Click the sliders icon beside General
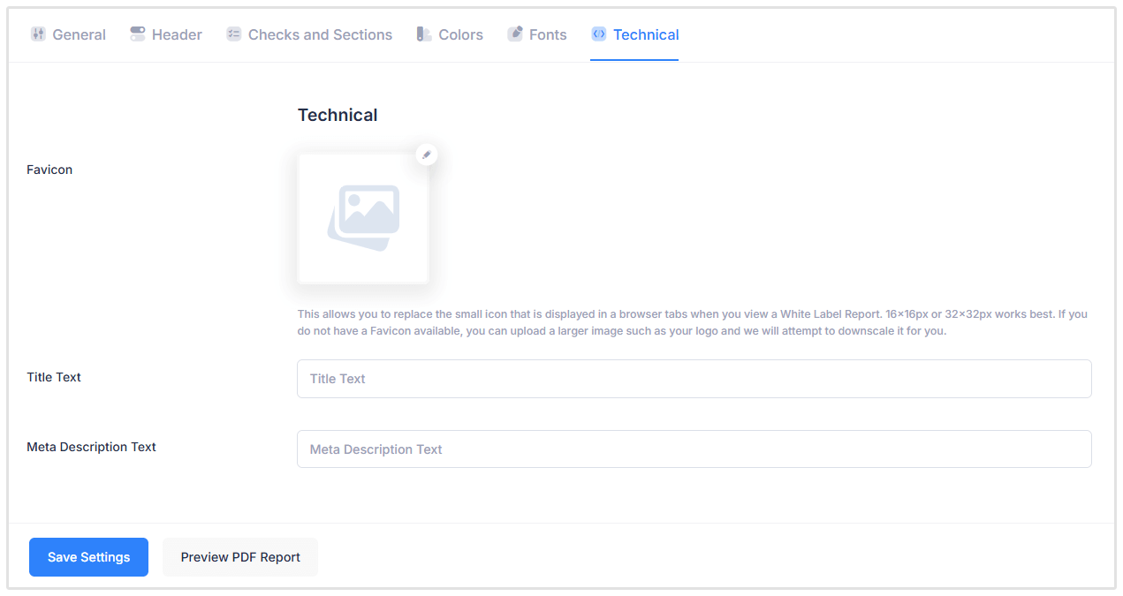This screenshot has width=1123, height=596. pos(38,34)
